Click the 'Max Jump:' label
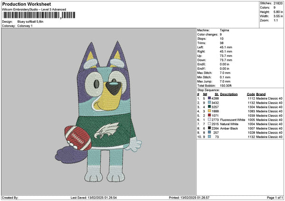The height and width of the screenshot is (201, 285). [x=205, y=82]
